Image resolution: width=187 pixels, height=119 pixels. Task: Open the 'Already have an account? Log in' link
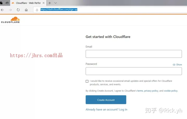click(x=106, y=109)
